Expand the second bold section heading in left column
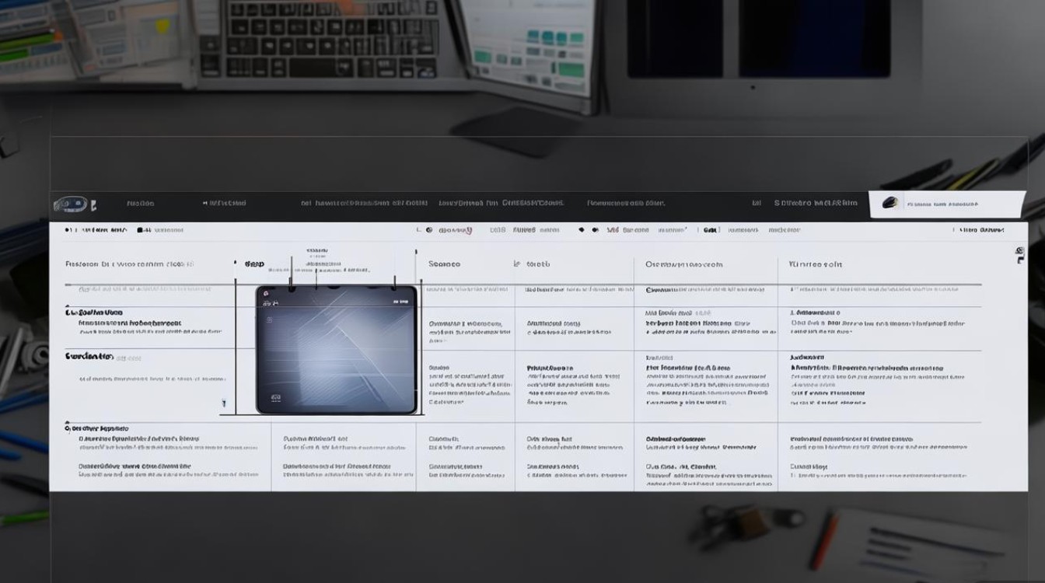The height and width of the screenshot is (583, 1045). [x=89, y=356]
